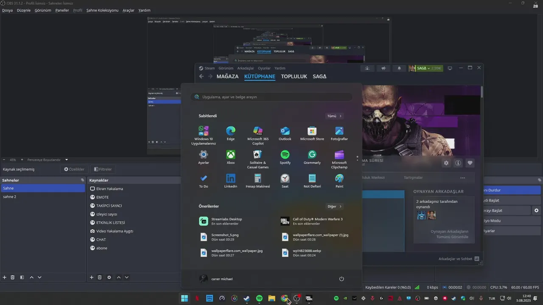Open Araçlar menu in OBS
Image resolution: width=543 pixels, height=305 pixels.
[129, 10]
